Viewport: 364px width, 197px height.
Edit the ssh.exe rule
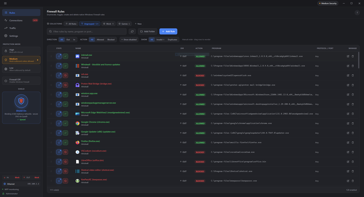point(348,76)
